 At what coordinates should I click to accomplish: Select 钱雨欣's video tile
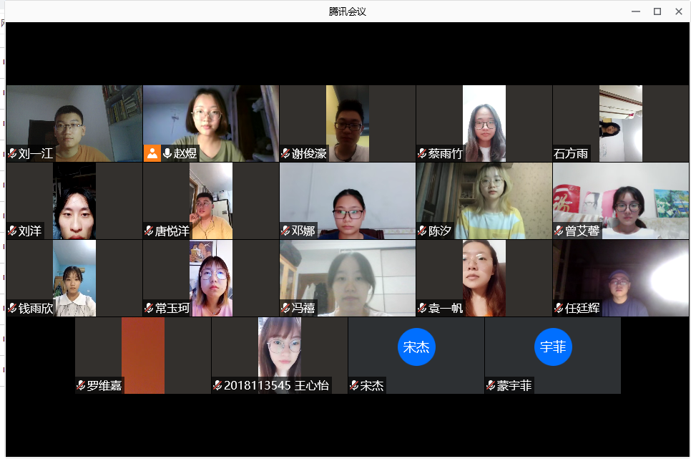74,278
